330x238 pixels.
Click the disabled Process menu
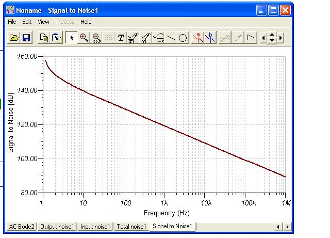pyautogui.click(x=65, y=22)
